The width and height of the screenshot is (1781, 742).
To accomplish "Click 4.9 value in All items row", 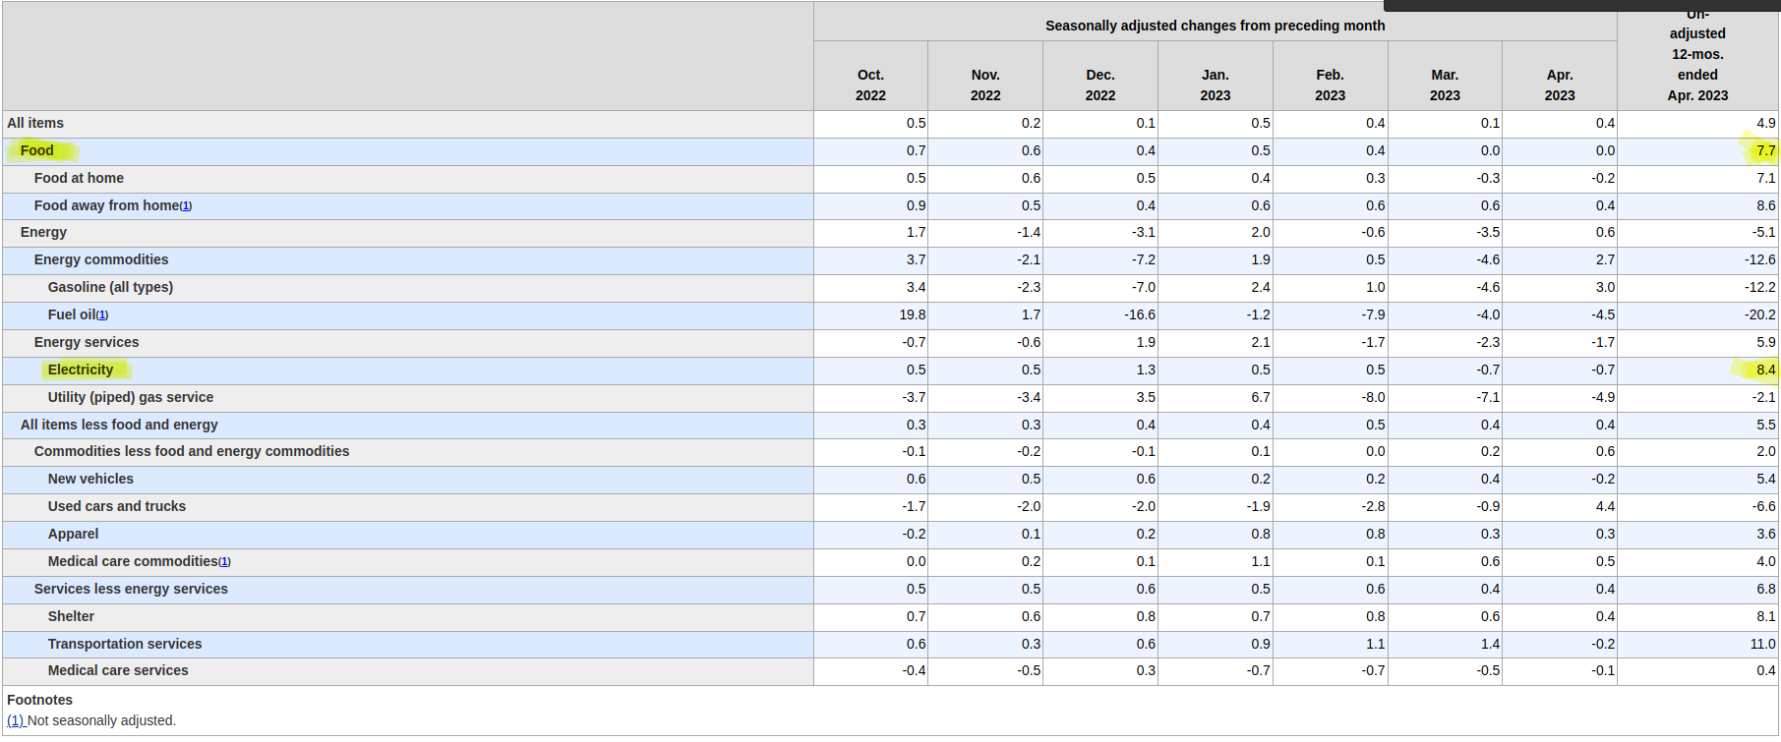I will point(1766,123).
